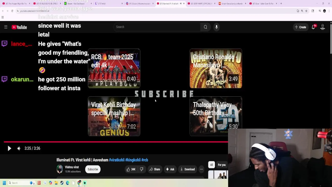
Task: Open RCB team 2025 edit end-screen video
Action: click(x=114, y=68)
